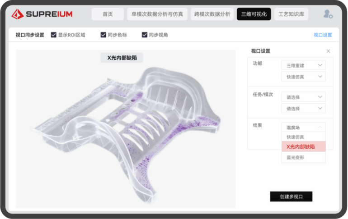
Task: Click the 视口设置 link
Action: click(323, 35)
